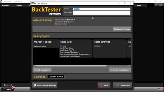Click Finish (Execute Manually) button
164x92 pixels.
pyautogui.click(x=45, y=86)
